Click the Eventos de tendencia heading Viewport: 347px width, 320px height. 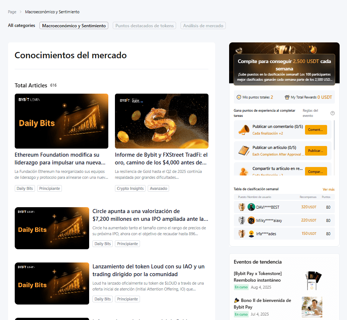pos(257,262)
